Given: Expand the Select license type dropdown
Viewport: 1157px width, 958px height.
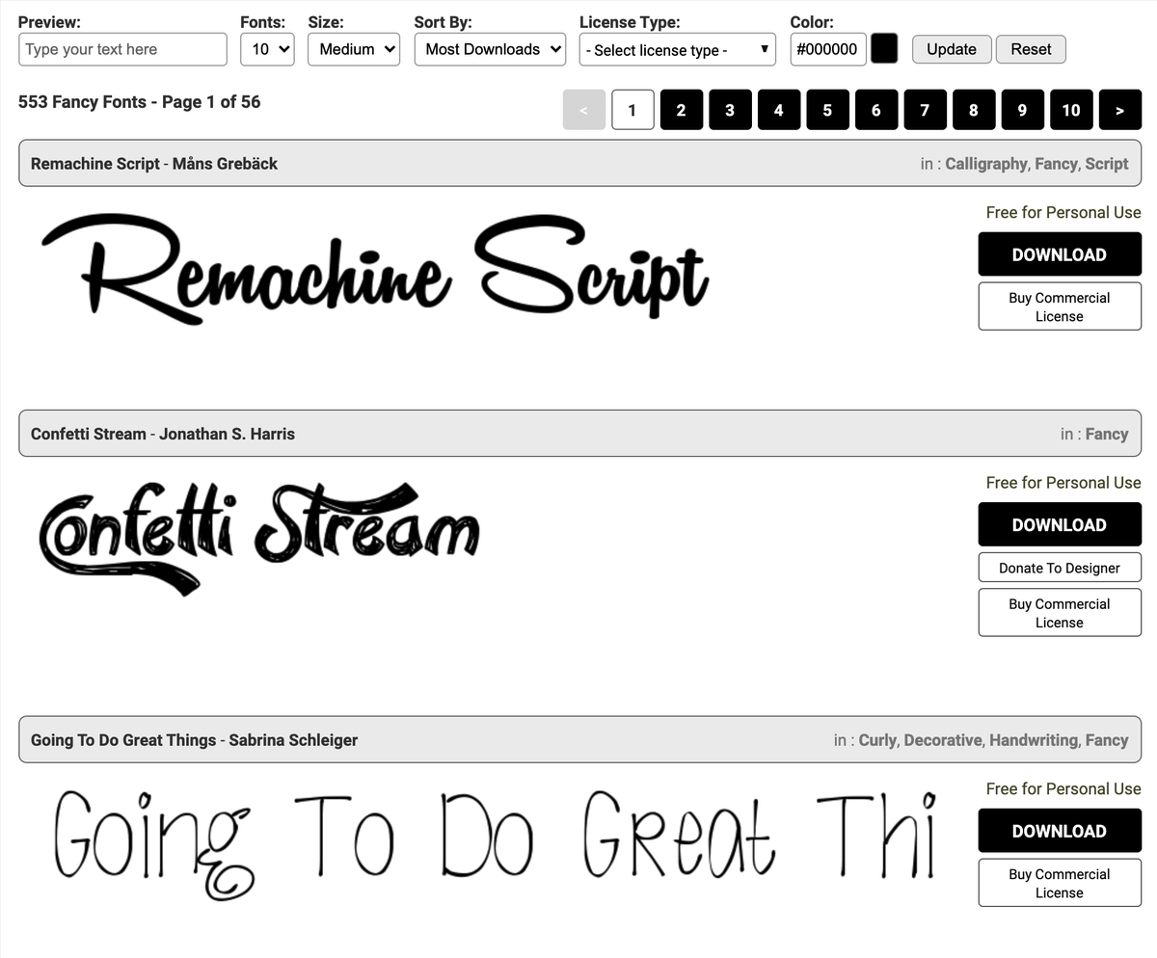Looking at the screenshot, I should [678, 49].
